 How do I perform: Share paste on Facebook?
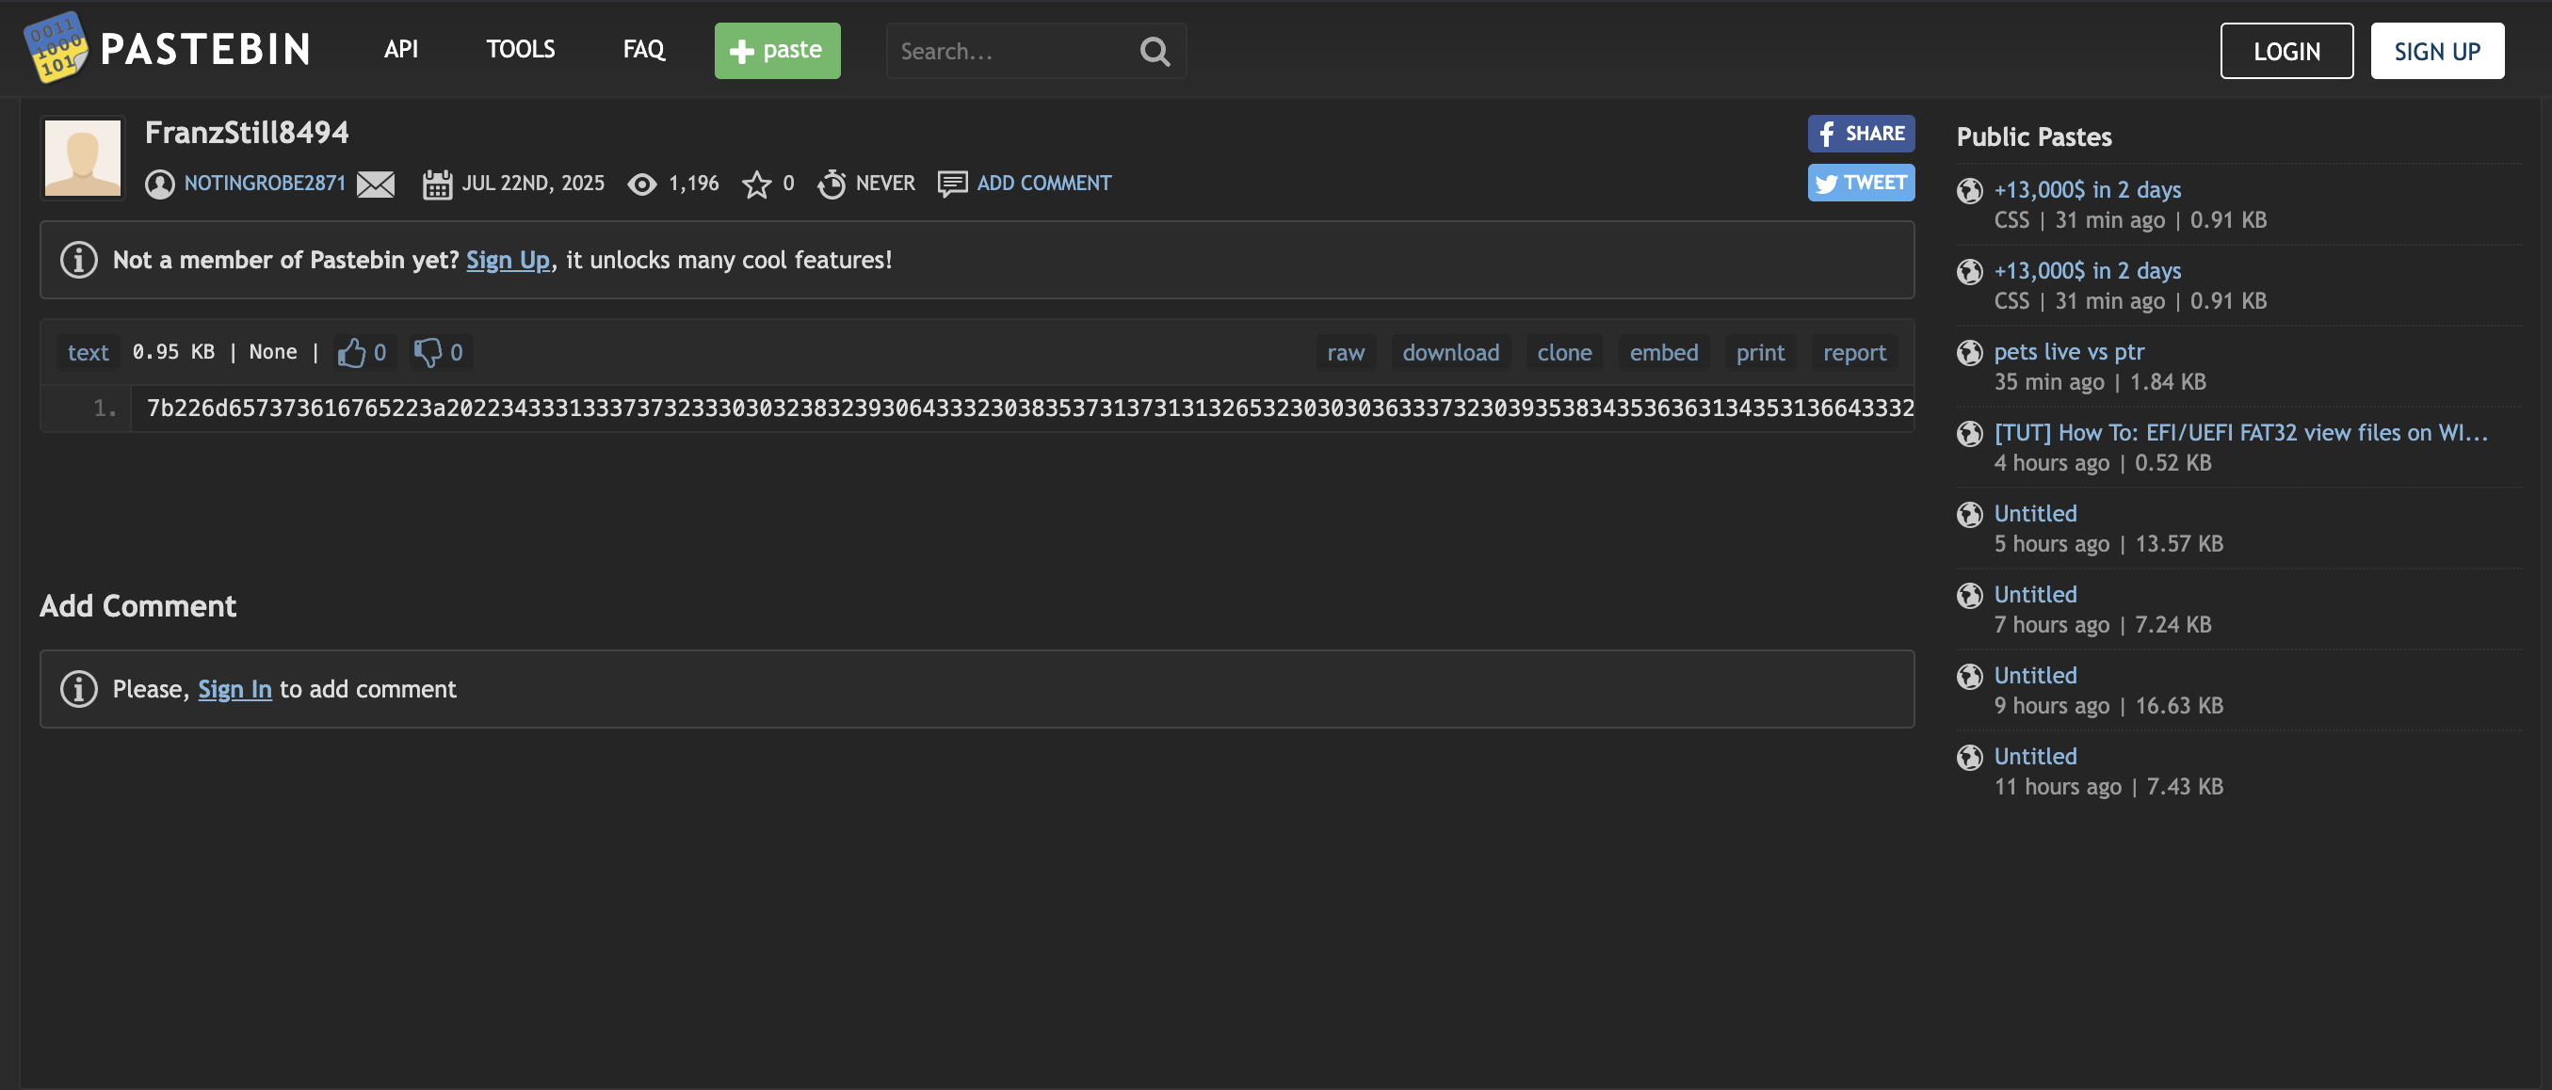click(x=1860, y=134)
